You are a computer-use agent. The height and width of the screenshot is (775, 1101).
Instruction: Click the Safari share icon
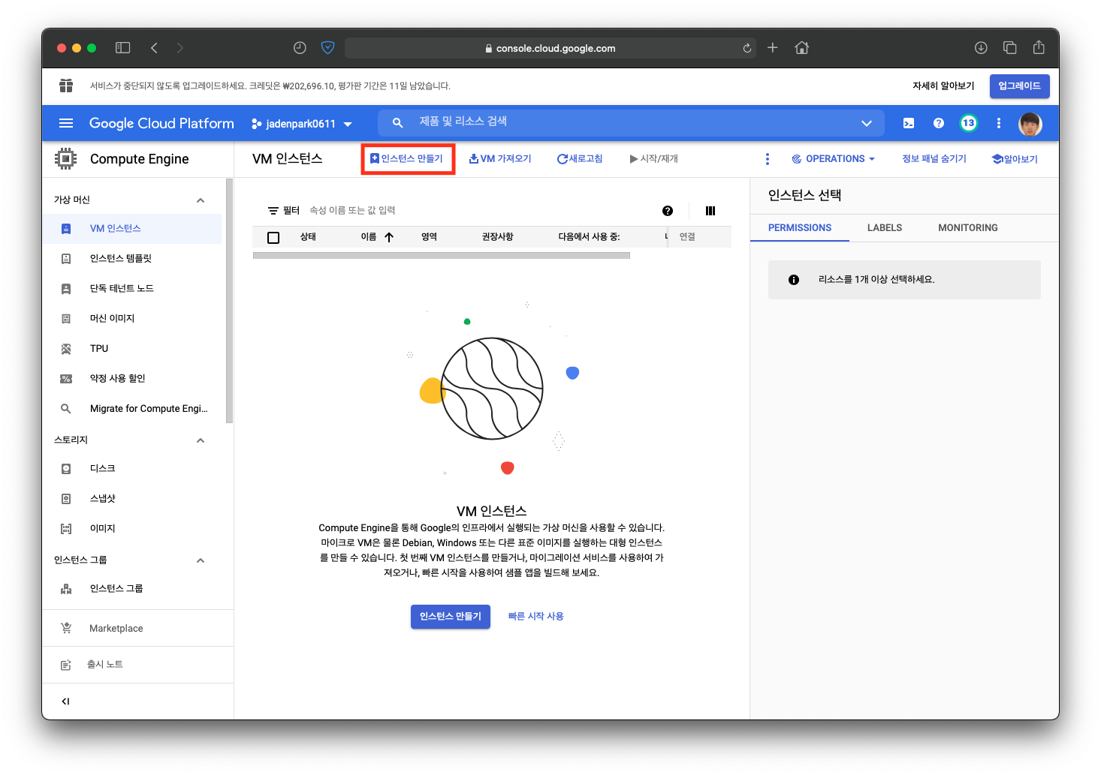pos(1039,47)
